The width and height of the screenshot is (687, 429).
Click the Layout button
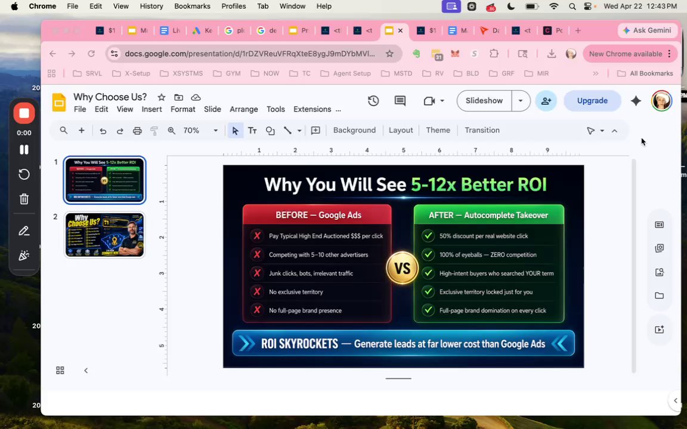tap(401, 130)
